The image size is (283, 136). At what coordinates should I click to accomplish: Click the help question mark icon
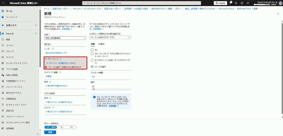pos(242,3)
